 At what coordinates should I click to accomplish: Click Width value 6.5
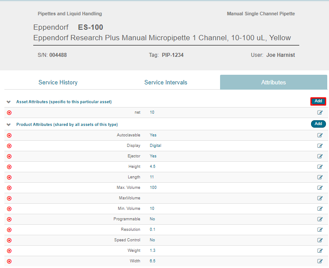point(153,261)
